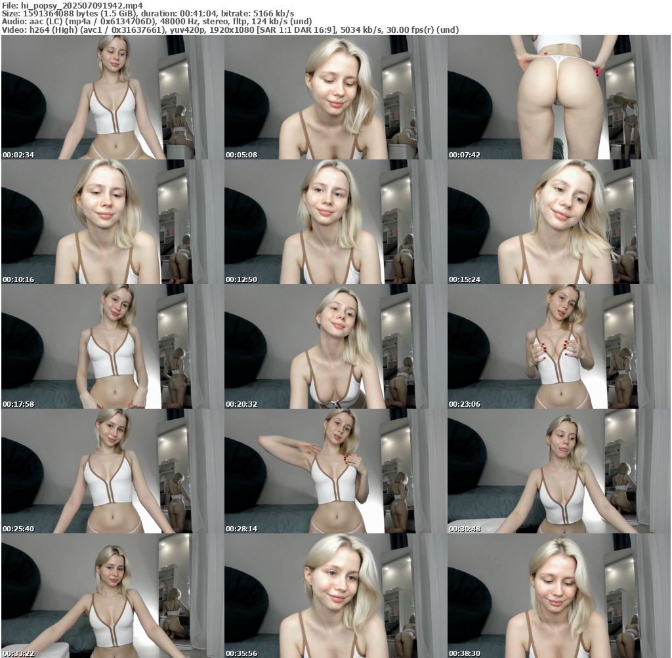
Task: Click the Size and duration info line
Action: (148, 13)
